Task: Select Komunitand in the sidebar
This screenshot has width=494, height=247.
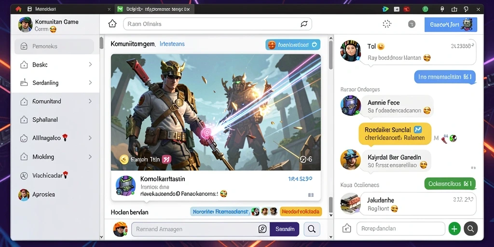Action: [47, 101]
